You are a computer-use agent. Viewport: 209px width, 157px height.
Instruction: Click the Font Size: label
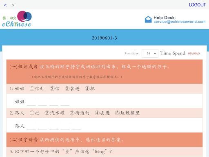point(132,53)
